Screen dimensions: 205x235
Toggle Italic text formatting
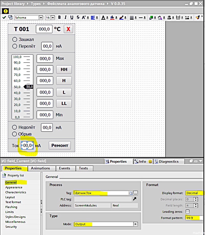point(65,17)
